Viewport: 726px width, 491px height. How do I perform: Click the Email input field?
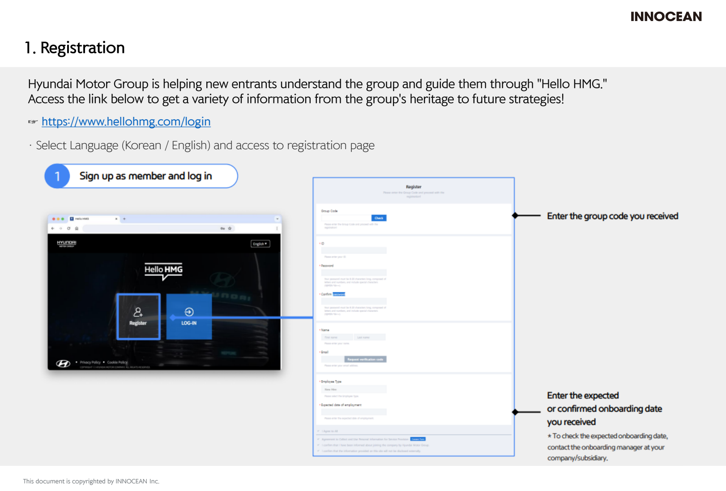[x=333, y=359]
